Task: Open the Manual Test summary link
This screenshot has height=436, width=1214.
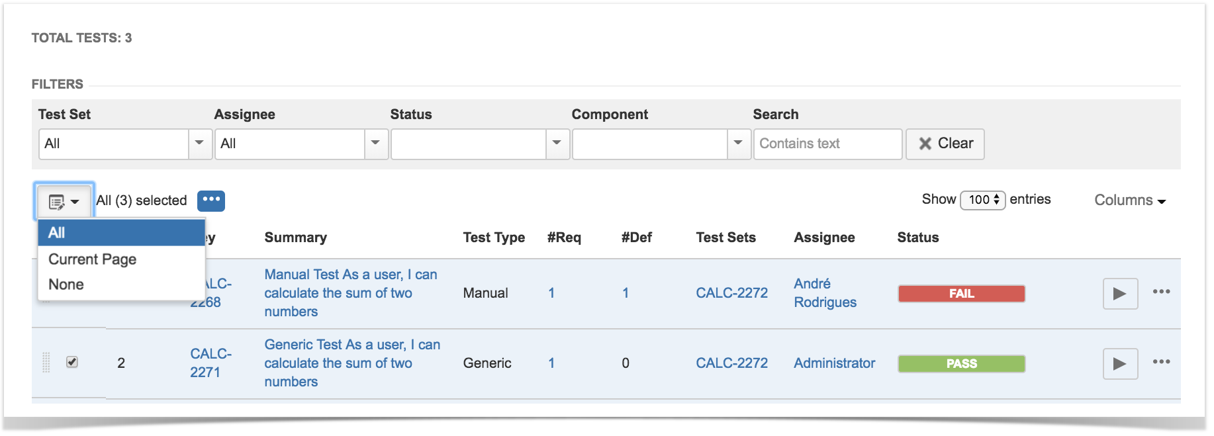Action: point(351,293)
